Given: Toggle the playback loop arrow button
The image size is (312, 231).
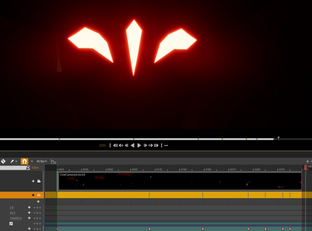Looking at the screenshot, I should click(x=166, y=145).
